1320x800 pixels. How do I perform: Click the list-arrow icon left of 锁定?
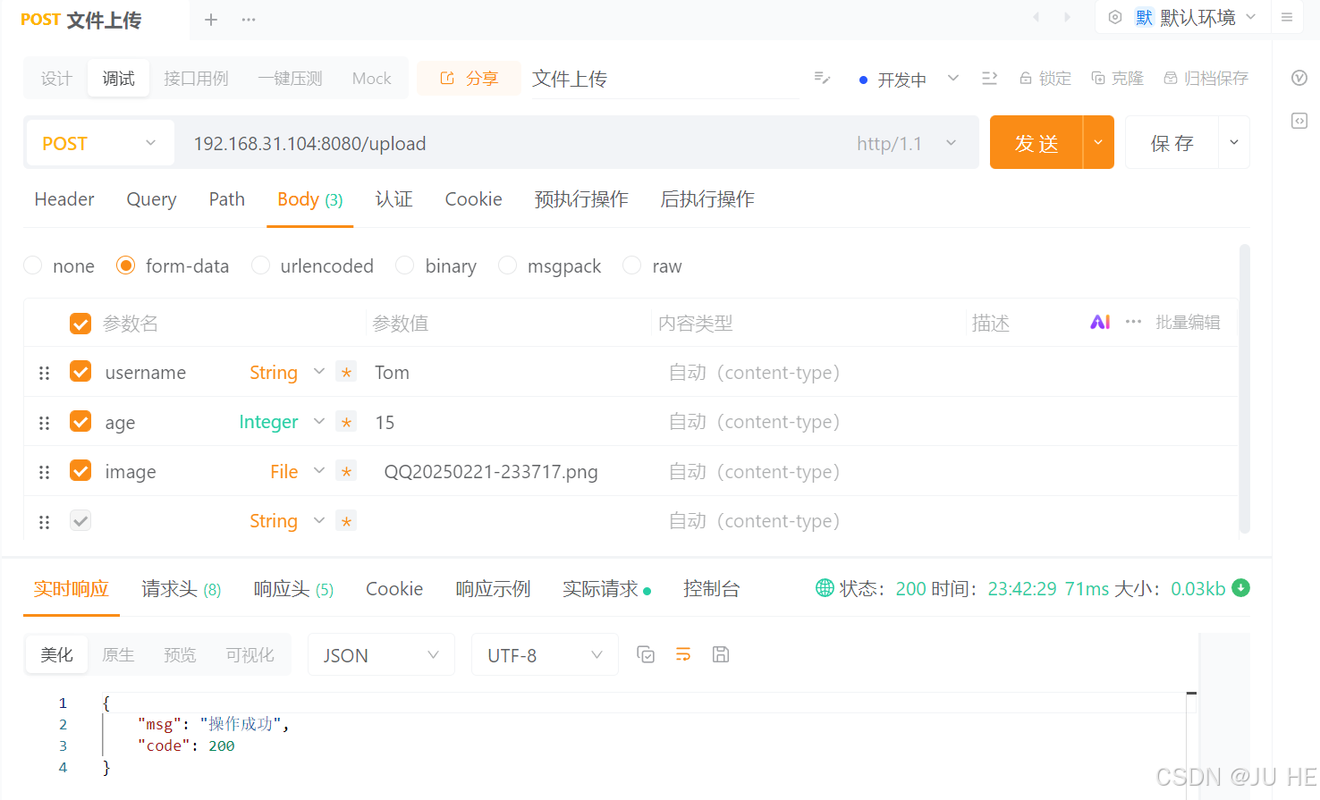989,79
